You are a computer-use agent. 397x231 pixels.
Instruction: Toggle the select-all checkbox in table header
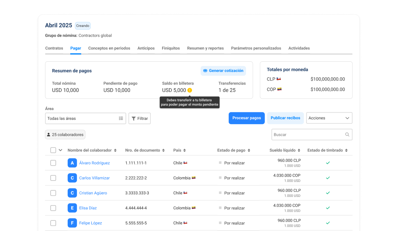tap(53, 150)
